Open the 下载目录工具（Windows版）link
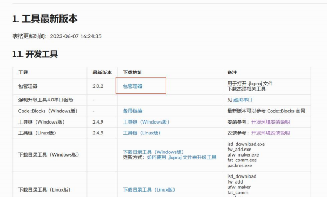Image resolution: width=327 pixels, height=197 pixels. point(153,152)
